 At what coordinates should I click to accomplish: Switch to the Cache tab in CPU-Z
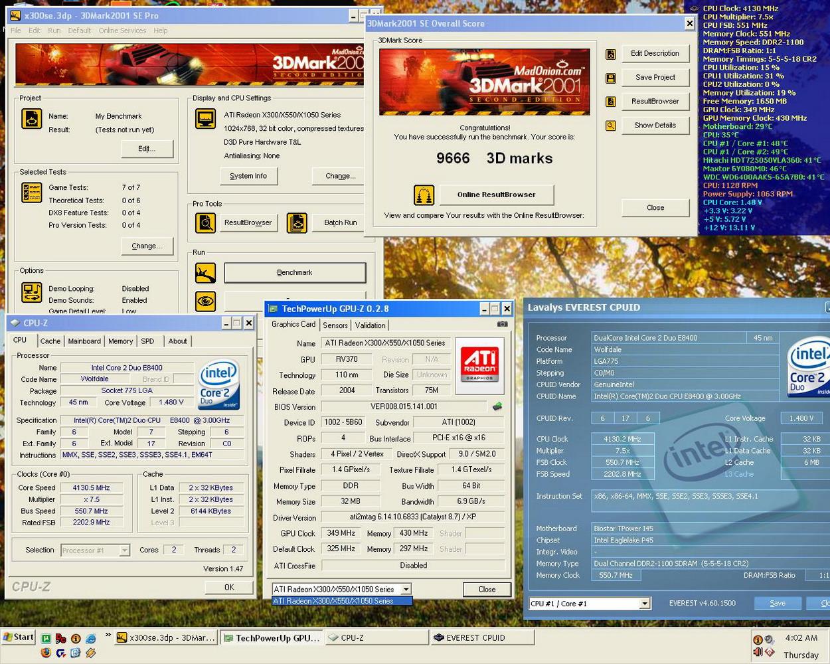coord(50,341)
